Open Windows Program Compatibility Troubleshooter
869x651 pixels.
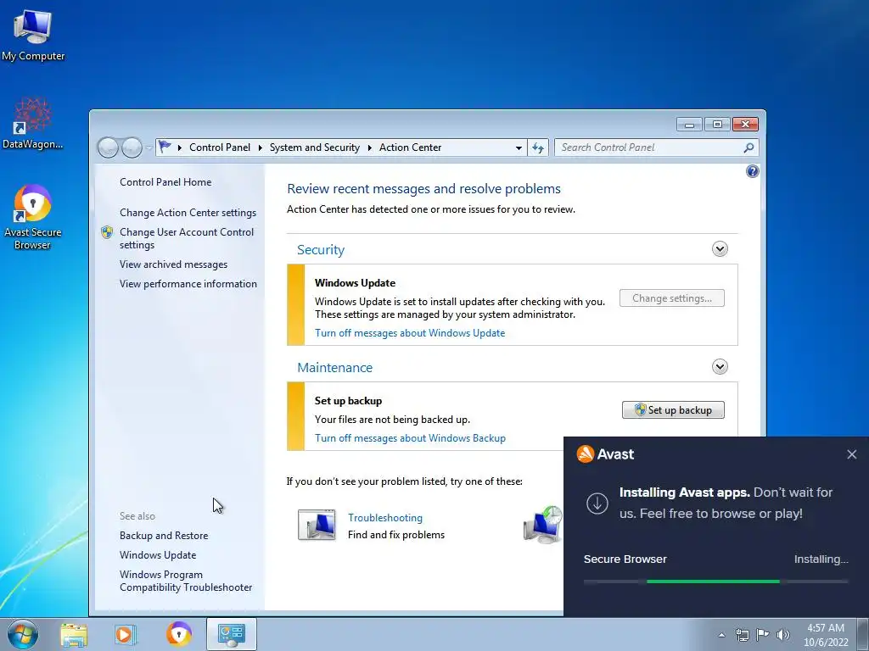pos(186,581)
